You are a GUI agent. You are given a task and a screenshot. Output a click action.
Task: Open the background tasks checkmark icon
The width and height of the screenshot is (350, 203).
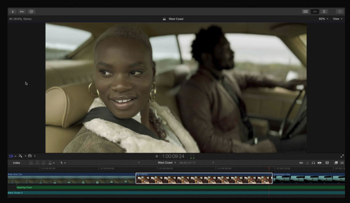(31, 11)
